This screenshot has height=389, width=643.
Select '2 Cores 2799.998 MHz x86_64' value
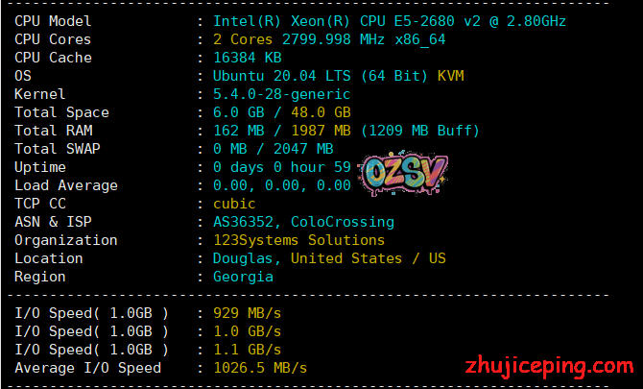(329, 39)
